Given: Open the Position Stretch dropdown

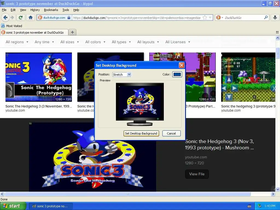Looking at the screenshot, I should tap(122, 74).
